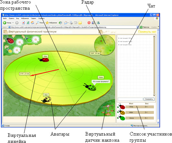The width and height of the screenshot is (172, 143).
Task: Click the Print toolbar icon
Action: pyautogui.click(x=71, y=23)
